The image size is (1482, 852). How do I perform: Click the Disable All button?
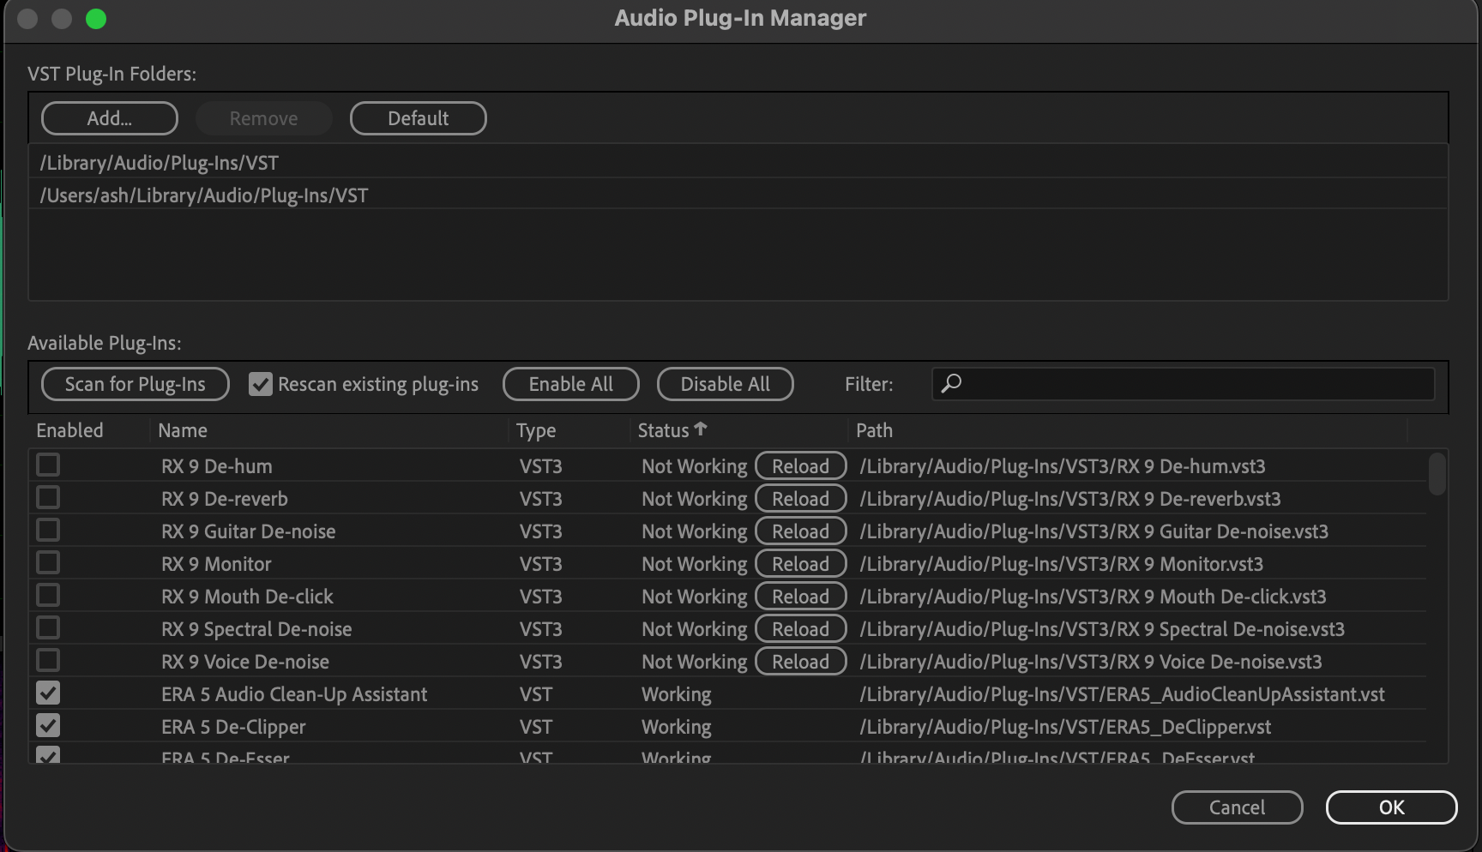[x=726, y=384]
